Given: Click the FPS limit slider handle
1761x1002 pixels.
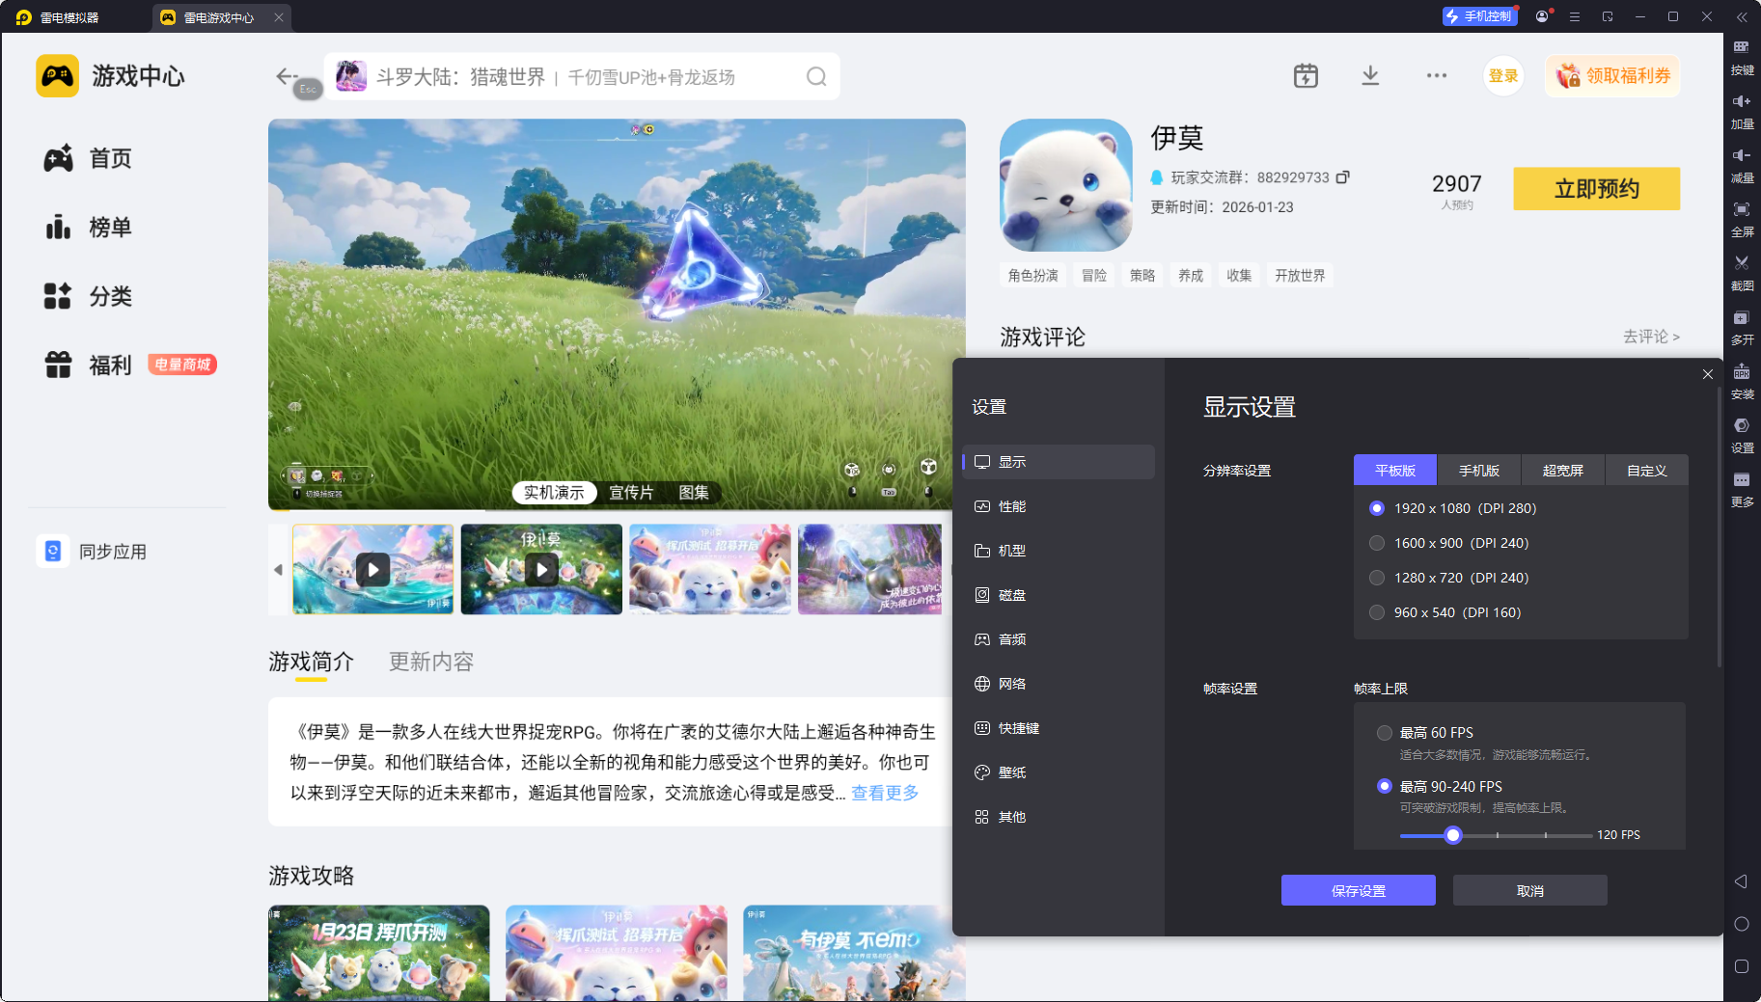Looking at the screenshot, I should 1453,835.
